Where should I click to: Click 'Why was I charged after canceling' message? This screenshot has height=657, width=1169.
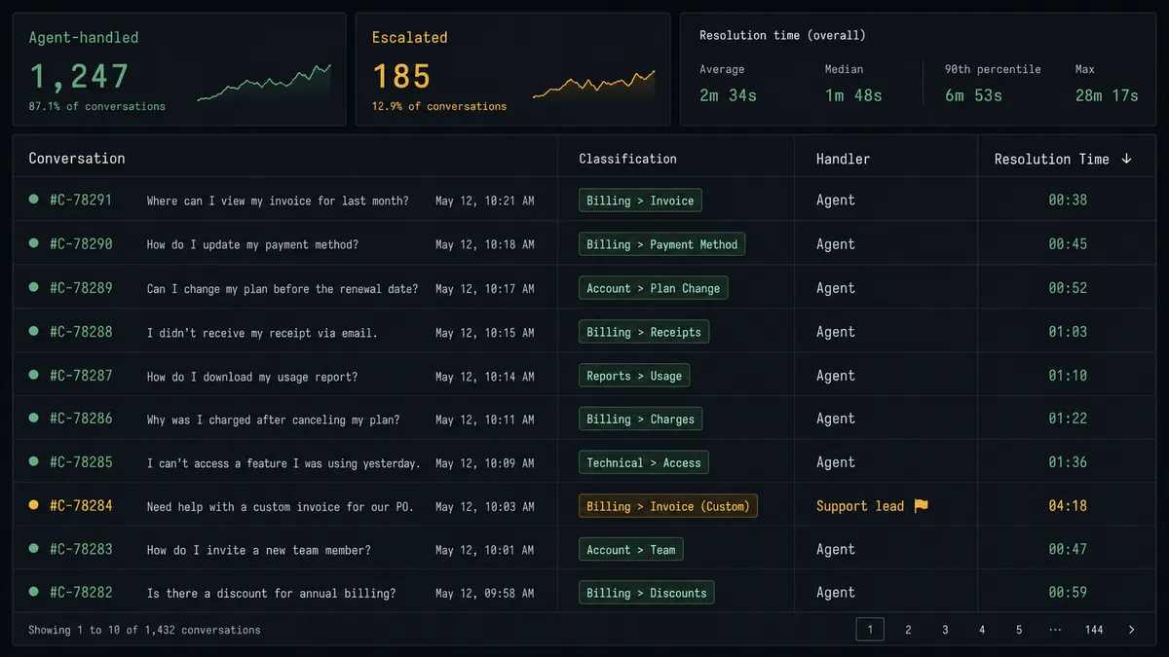click(273, 420)
